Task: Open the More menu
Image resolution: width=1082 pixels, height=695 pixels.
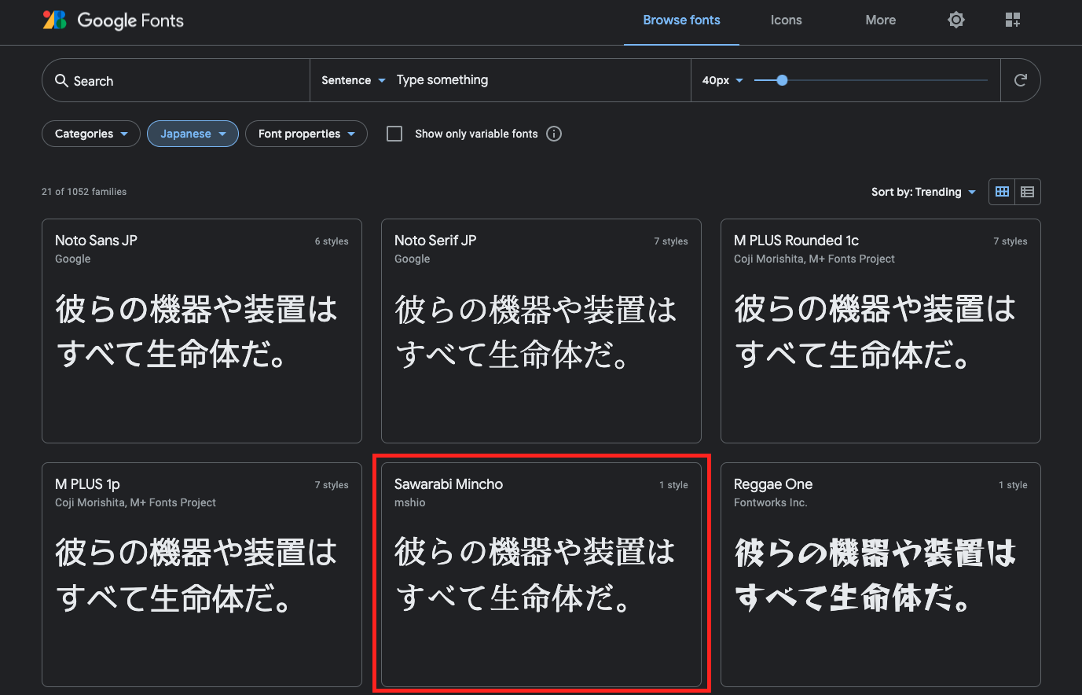Action: click(x=880, y=20)
